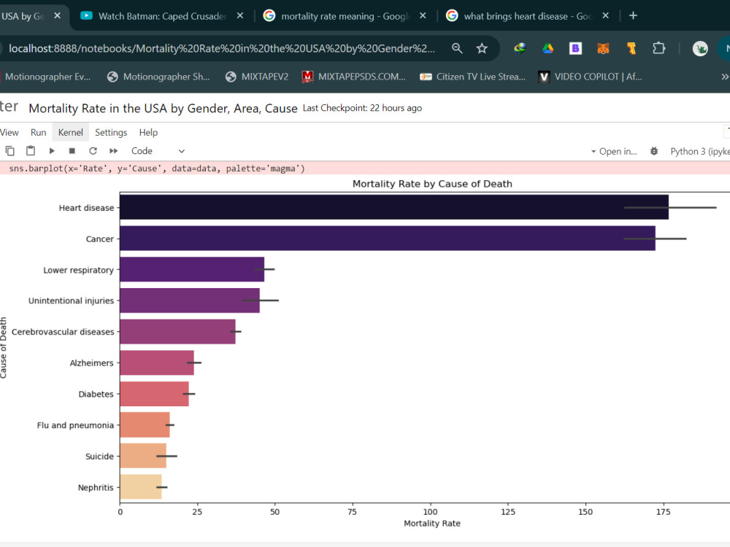Screen dimensions: 730x547
Task: Open the purple B extension icon
Action: pos(575,48)
